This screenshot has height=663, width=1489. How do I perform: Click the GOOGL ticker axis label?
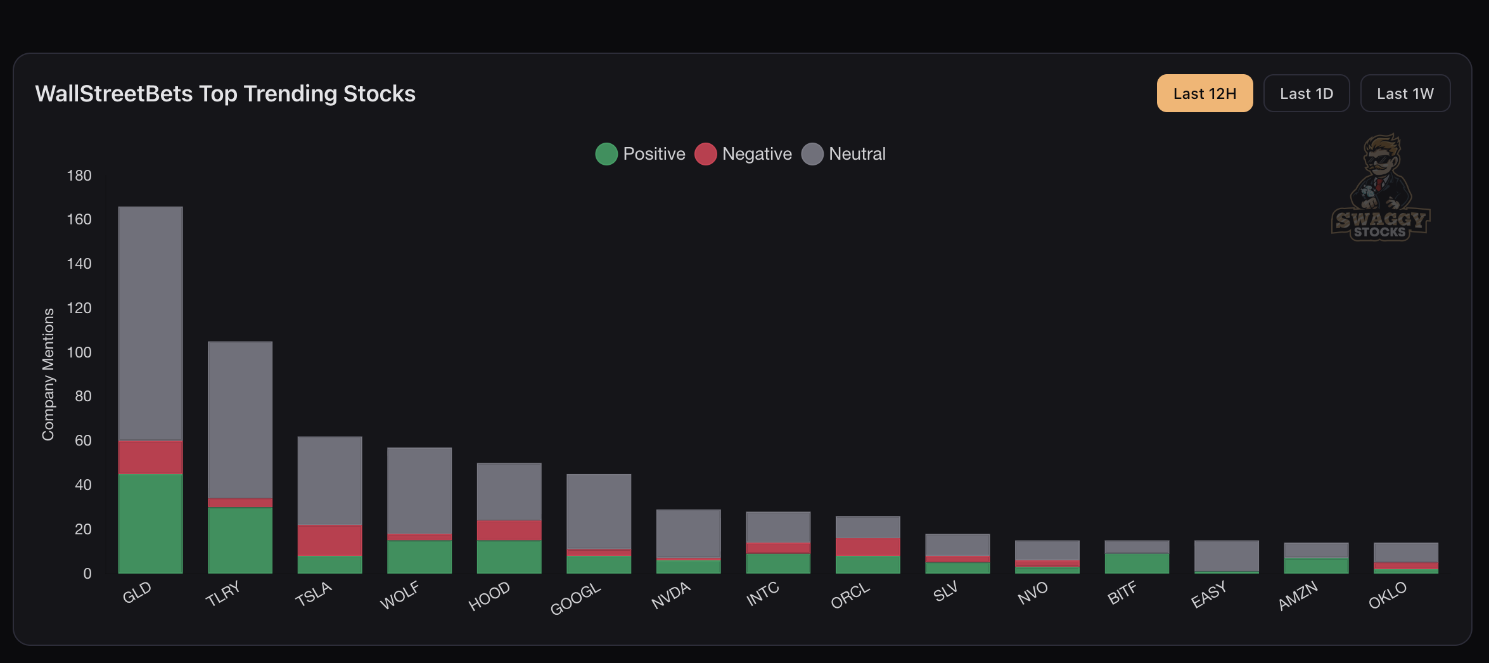(575, 599)
